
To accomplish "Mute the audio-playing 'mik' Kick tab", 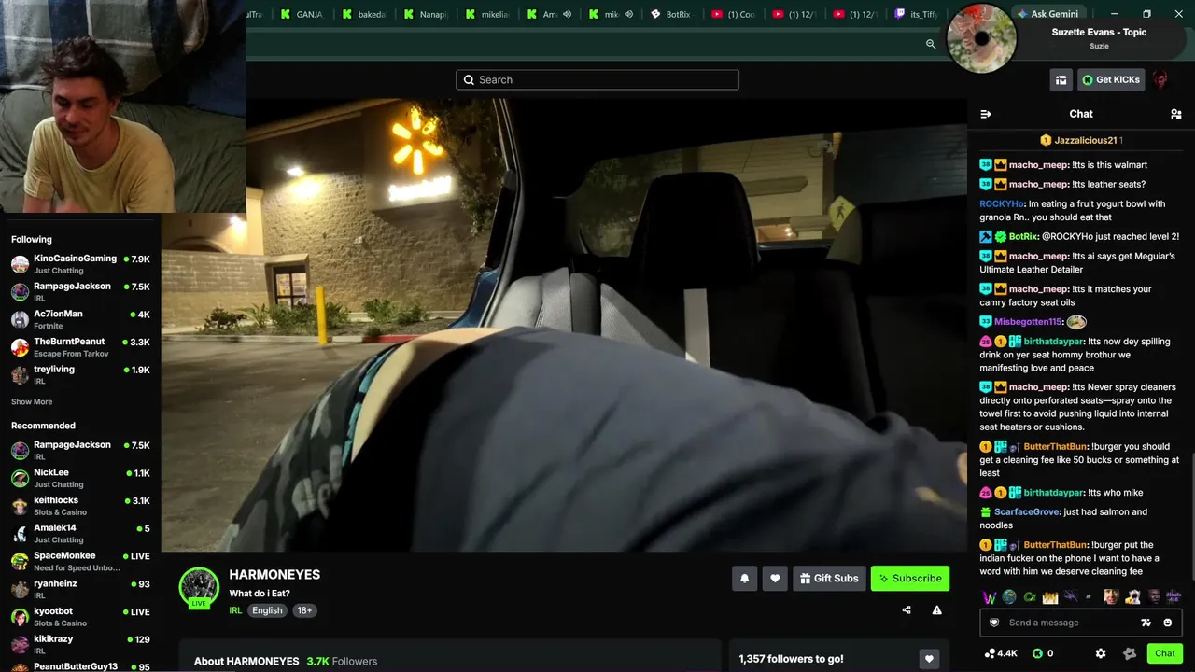I will click(628, 14).
